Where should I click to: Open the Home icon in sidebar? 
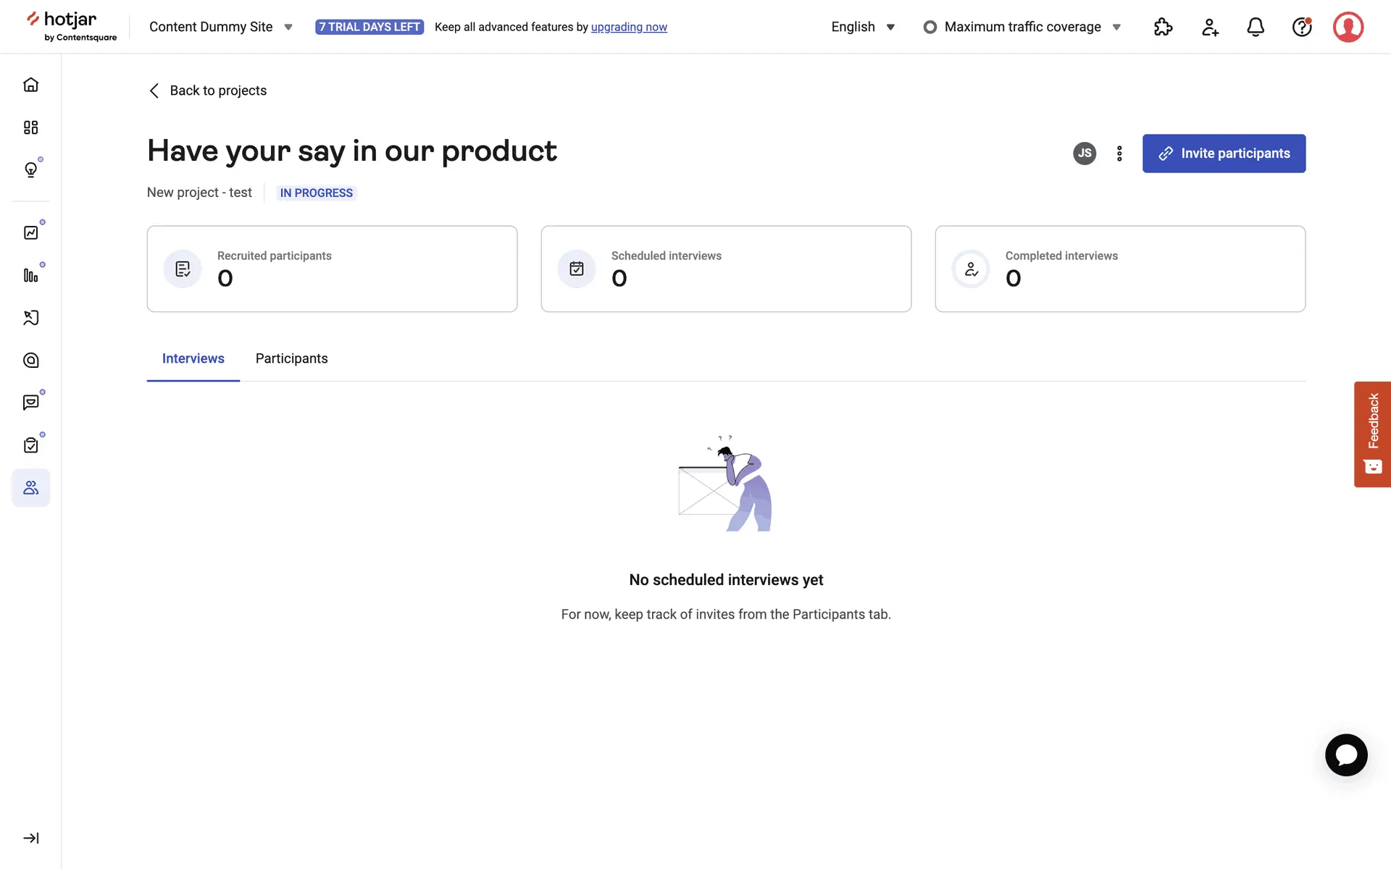coord(30,85)
